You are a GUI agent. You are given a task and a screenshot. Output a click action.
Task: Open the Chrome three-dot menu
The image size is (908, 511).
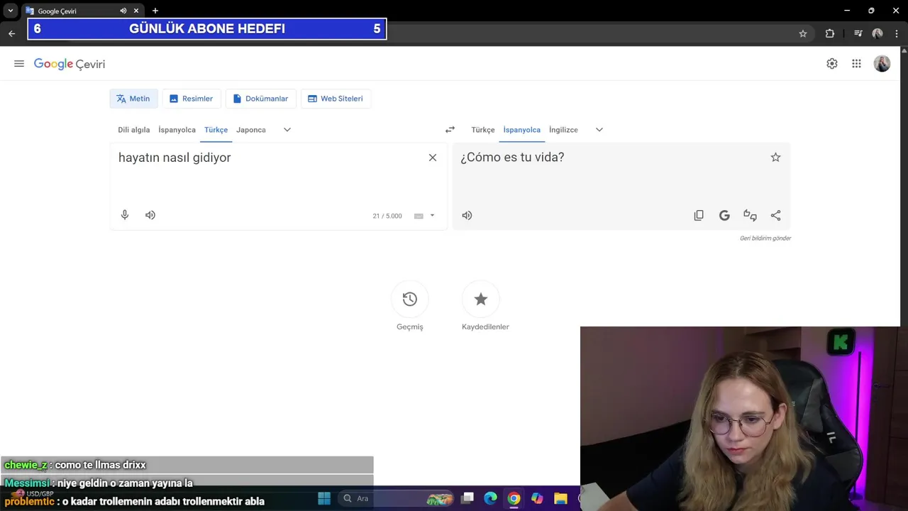[897, 33]
